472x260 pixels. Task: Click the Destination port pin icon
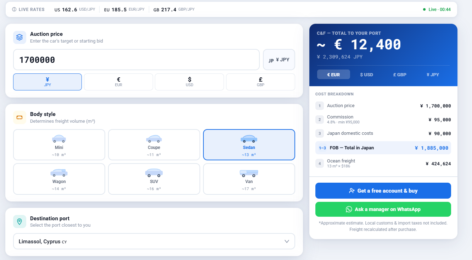(x=19, y=222)
